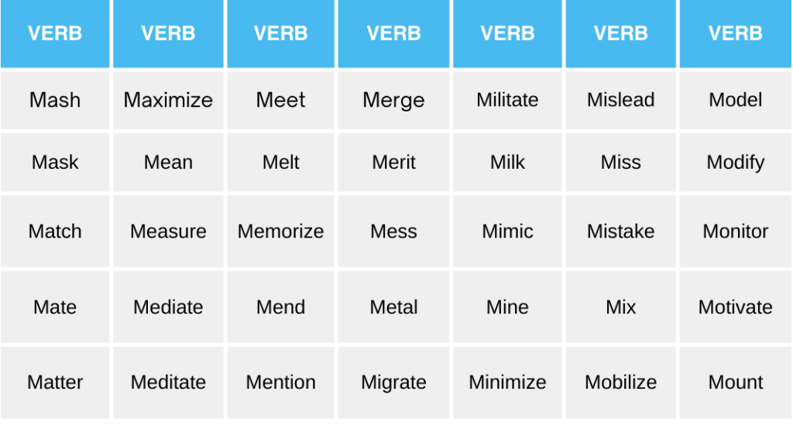The height and width of the screenshot is (446, 793).
Task: Click the Minimize verb cell
Action: click(507, 382)
